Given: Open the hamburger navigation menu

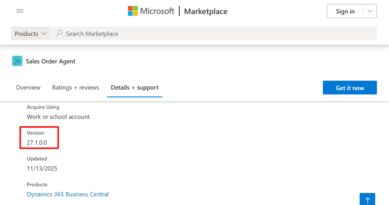Looking at the screenshot, I should click(x=20, y=11).
